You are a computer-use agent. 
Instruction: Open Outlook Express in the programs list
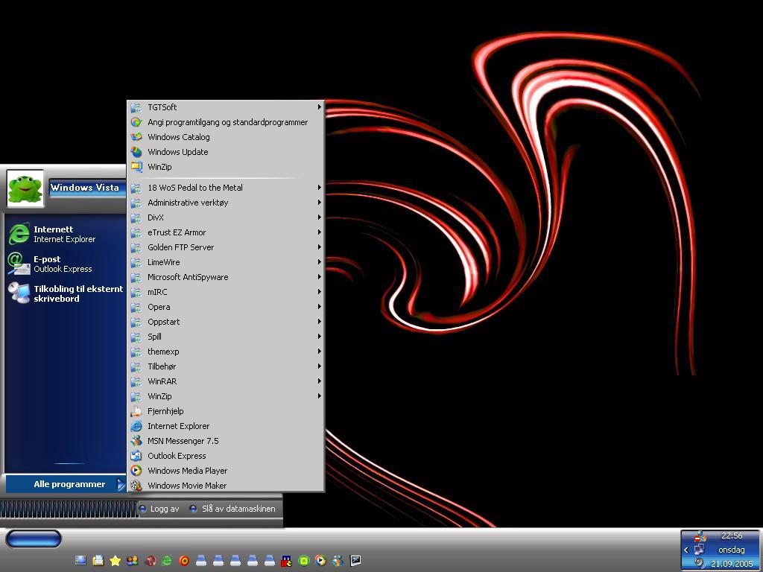tap(225, 456)
